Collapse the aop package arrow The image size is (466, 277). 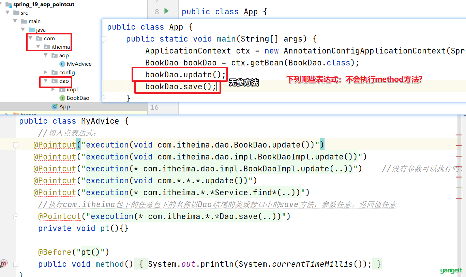46,55
